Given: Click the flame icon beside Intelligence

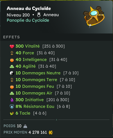Looking at the screenshot, I should [12, 60].
